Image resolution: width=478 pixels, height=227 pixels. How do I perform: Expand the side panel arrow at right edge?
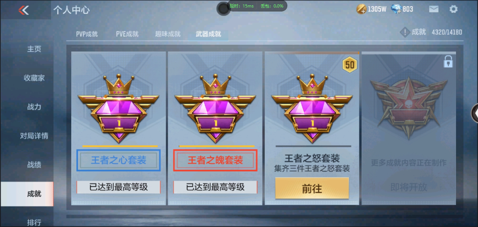point(475,113)
